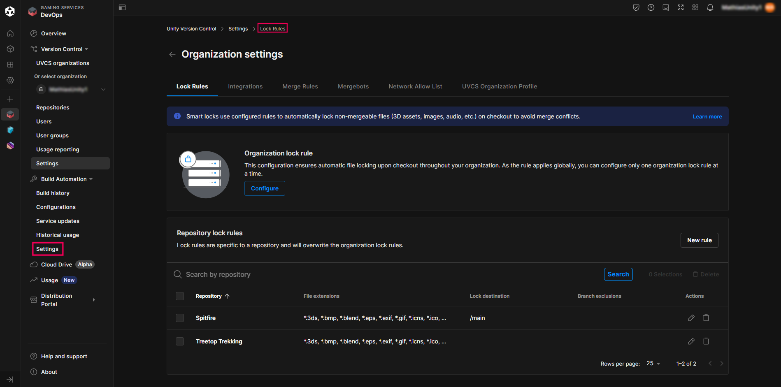Switch to the Merge Rules tab
This screenshot has width=781, height=387.
click(x=300, y=86)
